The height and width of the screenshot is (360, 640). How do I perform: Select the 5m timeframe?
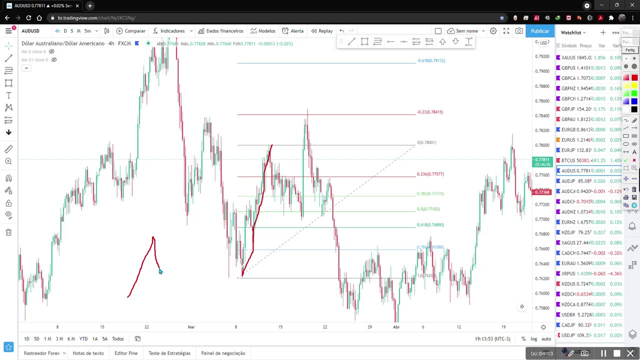pyautogui.click(x=87, y=31)
